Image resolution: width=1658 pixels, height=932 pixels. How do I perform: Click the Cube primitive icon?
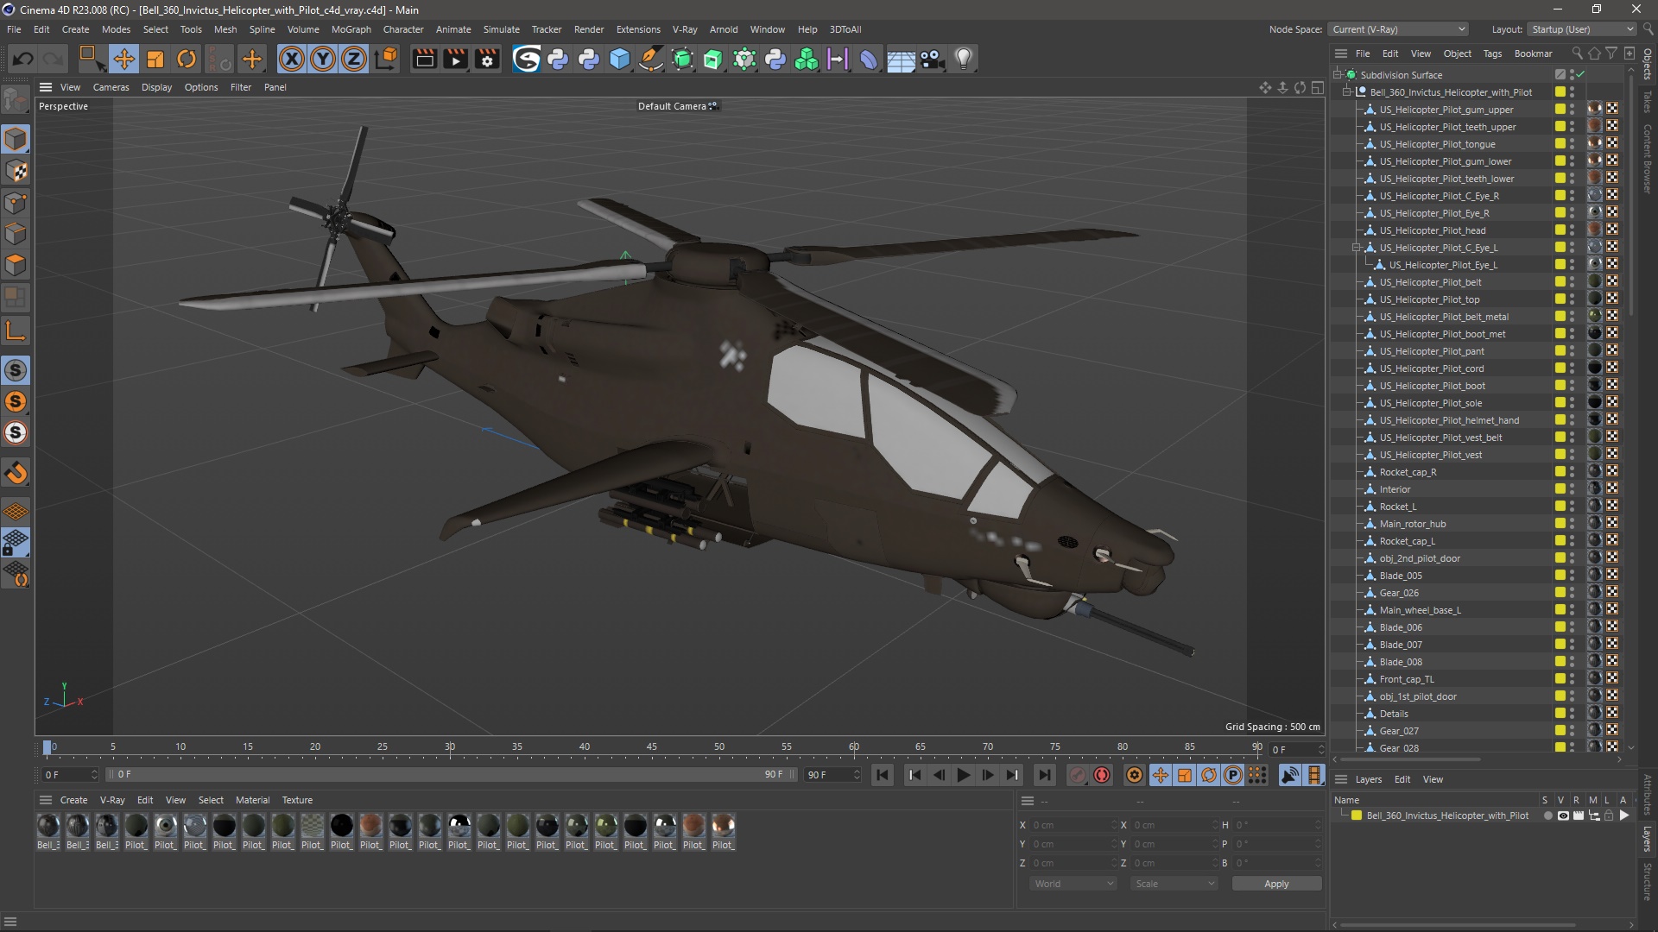620,59
